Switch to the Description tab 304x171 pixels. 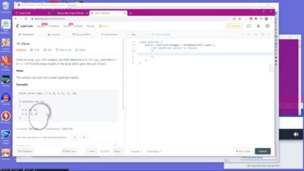26,35
